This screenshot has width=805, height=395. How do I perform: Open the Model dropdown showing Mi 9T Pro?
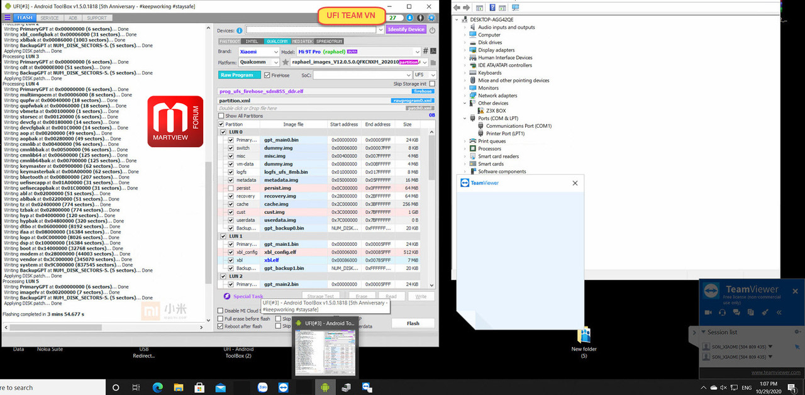[x=358, y=52]
